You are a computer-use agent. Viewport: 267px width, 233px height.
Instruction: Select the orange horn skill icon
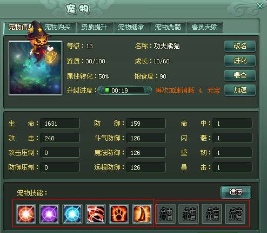142,214
